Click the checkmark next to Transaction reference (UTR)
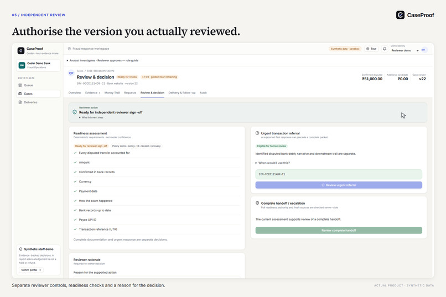The width and height of the screenshot is (446, 297). pyautogui.click(x=75, y=229)
